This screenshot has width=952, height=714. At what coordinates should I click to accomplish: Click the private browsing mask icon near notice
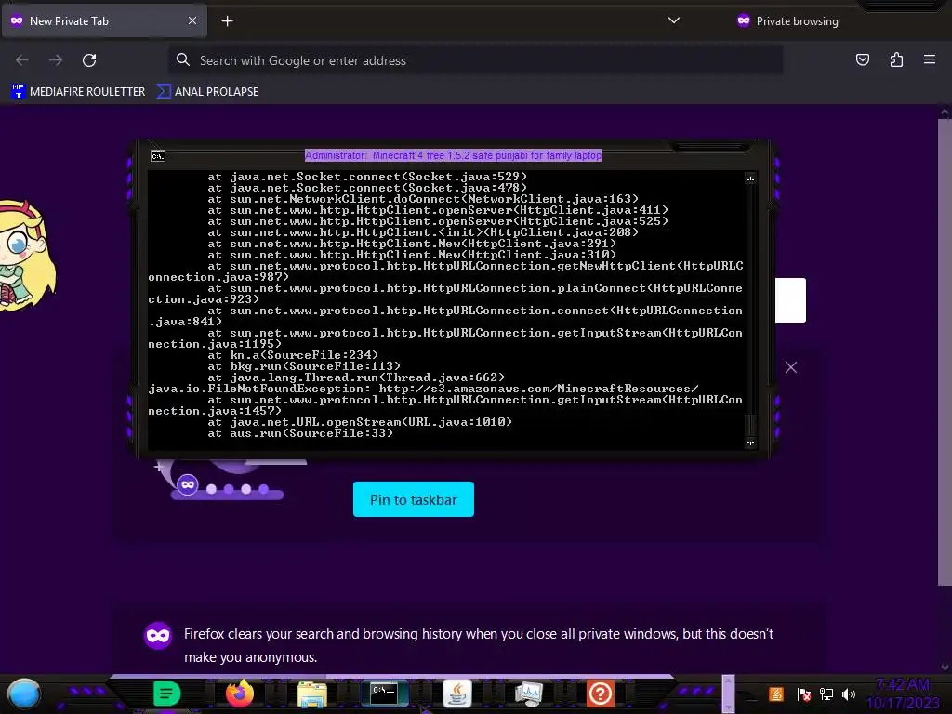pyautogui.click(x=158, y=636)
